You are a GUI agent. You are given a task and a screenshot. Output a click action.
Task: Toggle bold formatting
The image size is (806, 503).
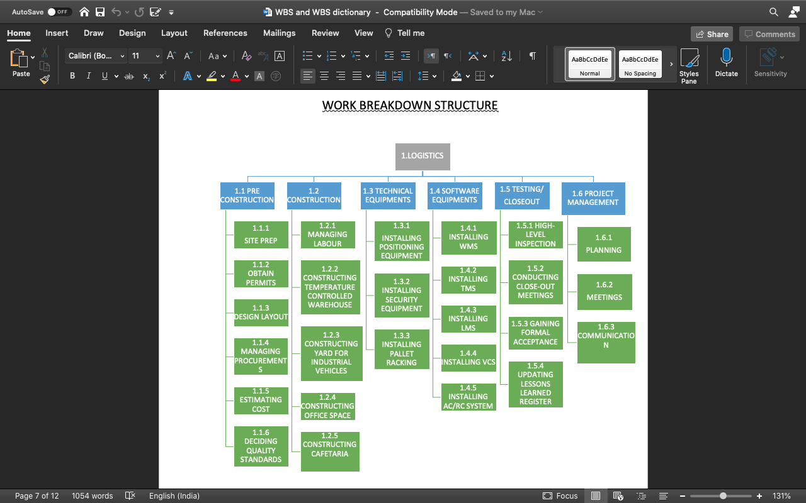point(72,75)
